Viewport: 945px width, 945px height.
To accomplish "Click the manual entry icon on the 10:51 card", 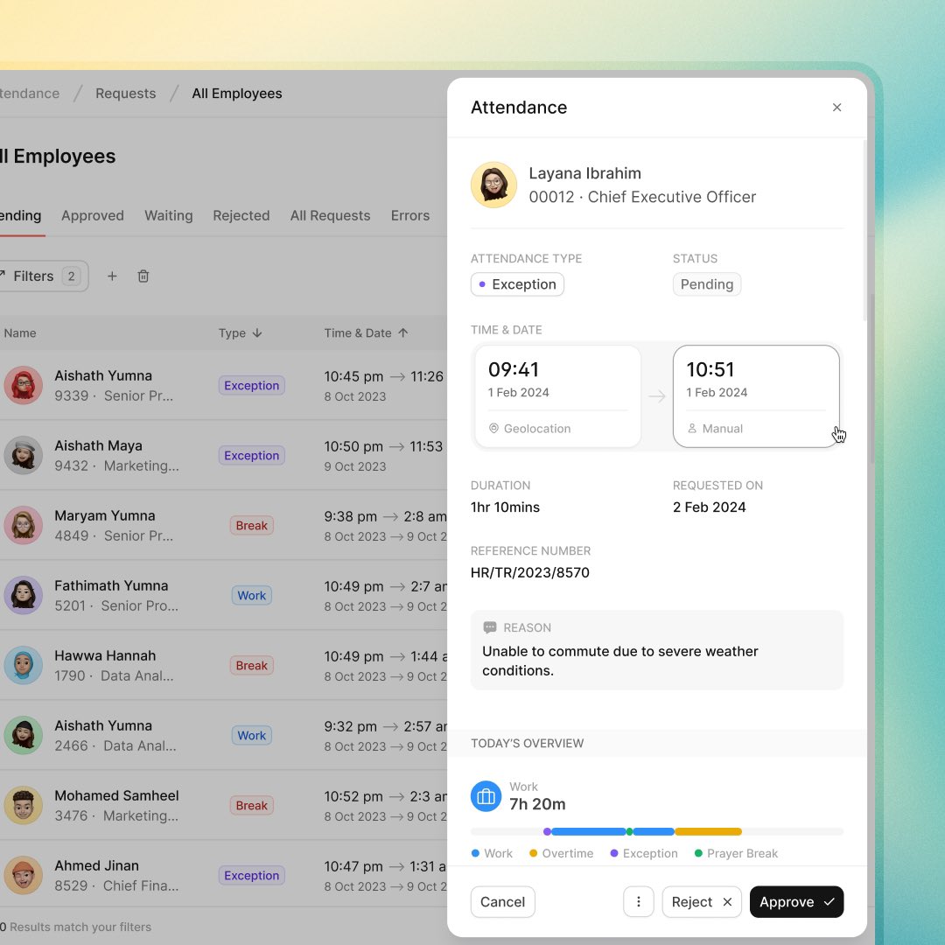I will pos(694,429).
